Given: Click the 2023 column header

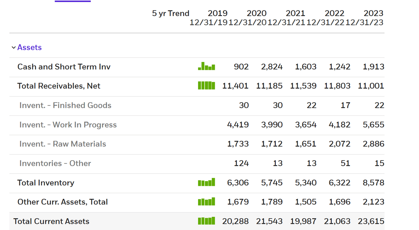Looking at the screenshot, I should (x=373, y=13).
